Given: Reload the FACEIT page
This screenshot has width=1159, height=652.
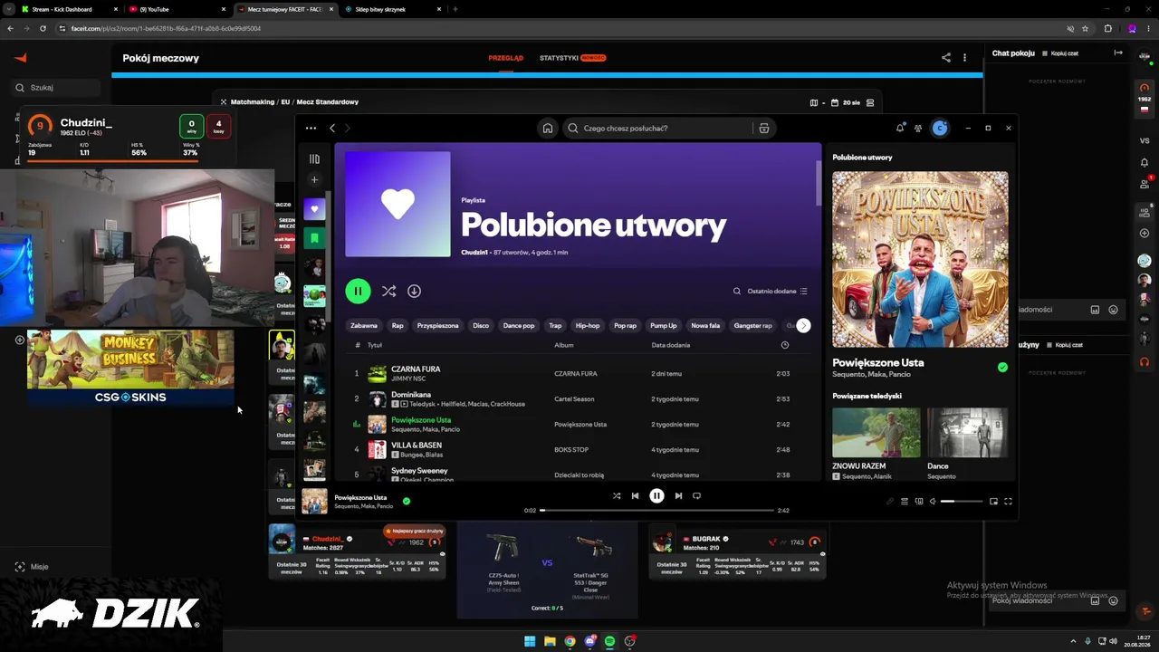Looking at the screenshot, I should [x=43, y=28].
